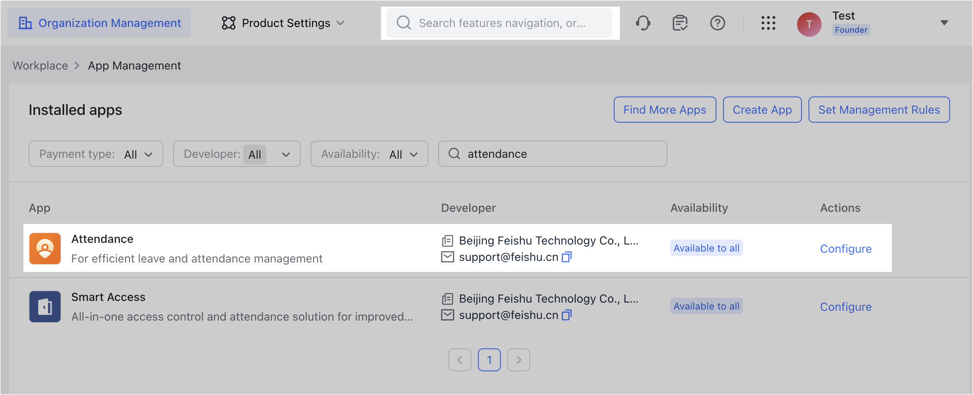Configure the Attendance app
The width and height of the screenshot is (973, 395).
pos(845,248)
